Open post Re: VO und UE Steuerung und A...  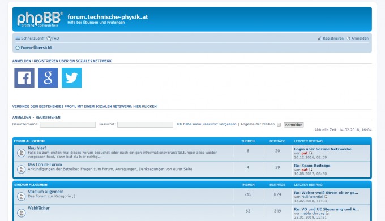(x=326, y=209)
